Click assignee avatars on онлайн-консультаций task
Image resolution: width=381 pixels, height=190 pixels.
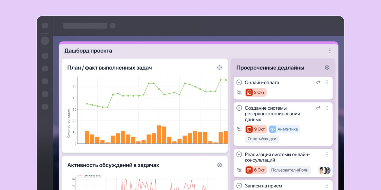324,170
